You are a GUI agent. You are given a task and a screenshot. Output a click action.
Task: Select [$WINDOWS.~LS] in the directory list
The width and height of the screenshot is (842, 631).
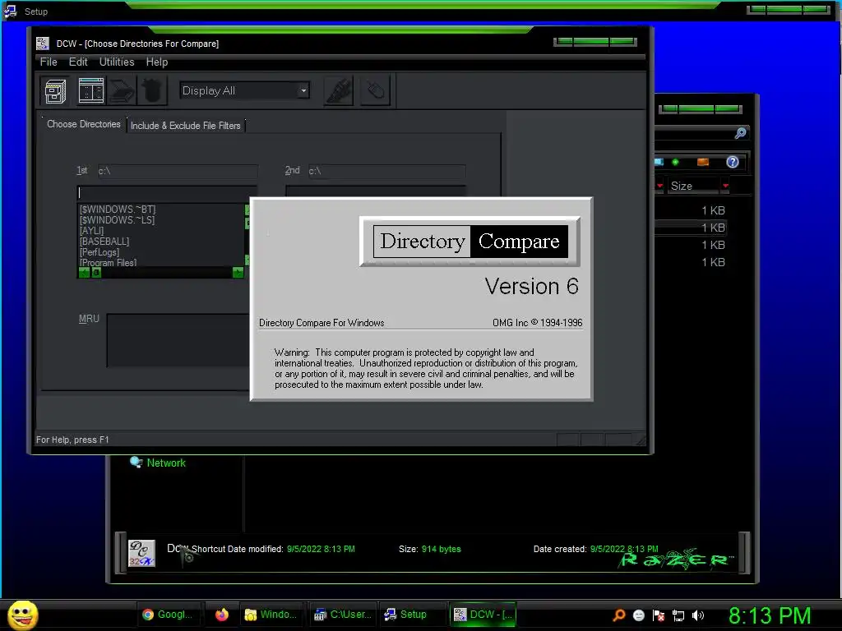(x=117, y=220)
